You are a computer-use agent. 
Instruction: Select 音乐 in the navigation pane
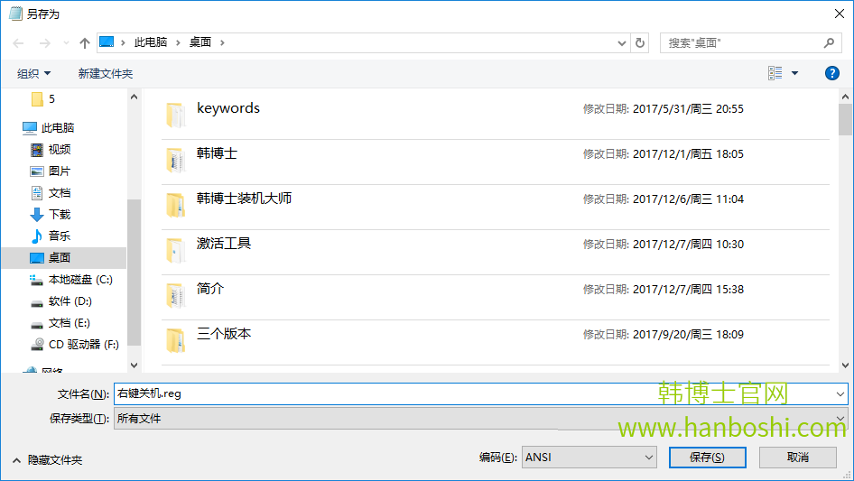pos(59,236)
